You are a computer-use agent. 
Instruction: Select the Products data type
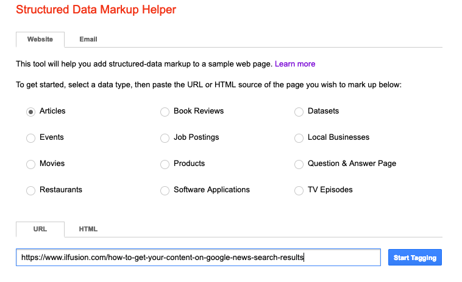click(x=165, y=164)
